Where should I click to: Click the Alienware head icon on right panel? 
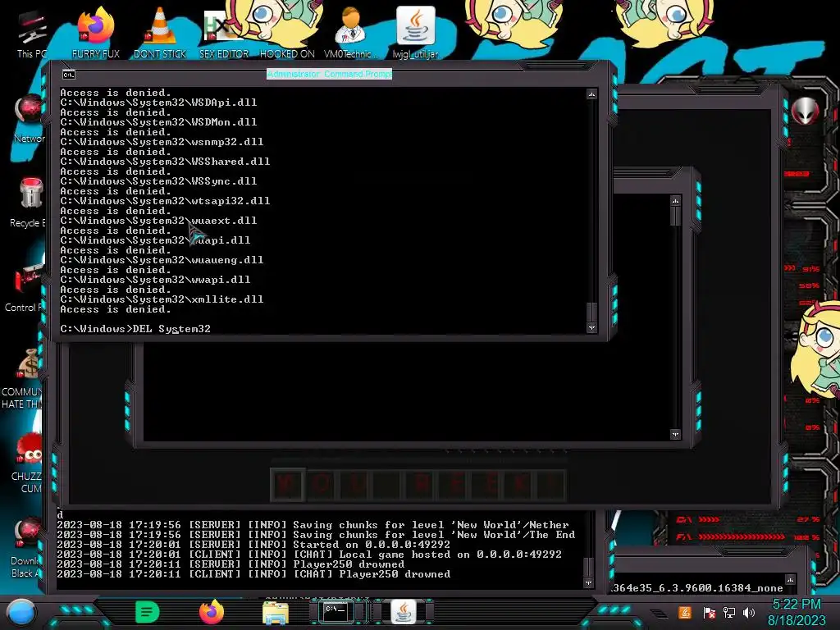805,112
